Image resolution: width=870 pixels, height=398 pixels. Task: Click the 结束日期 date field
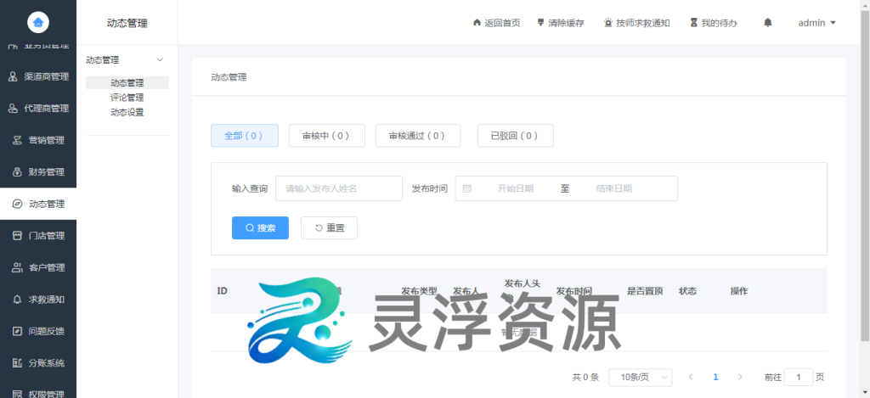(613, 188)
